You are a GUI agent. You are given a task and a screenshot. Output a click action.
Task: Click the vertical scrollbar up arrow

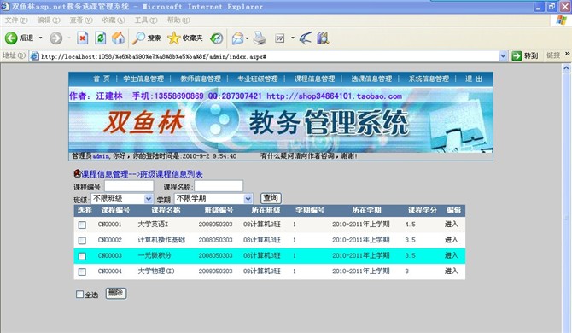pos(566,67)
